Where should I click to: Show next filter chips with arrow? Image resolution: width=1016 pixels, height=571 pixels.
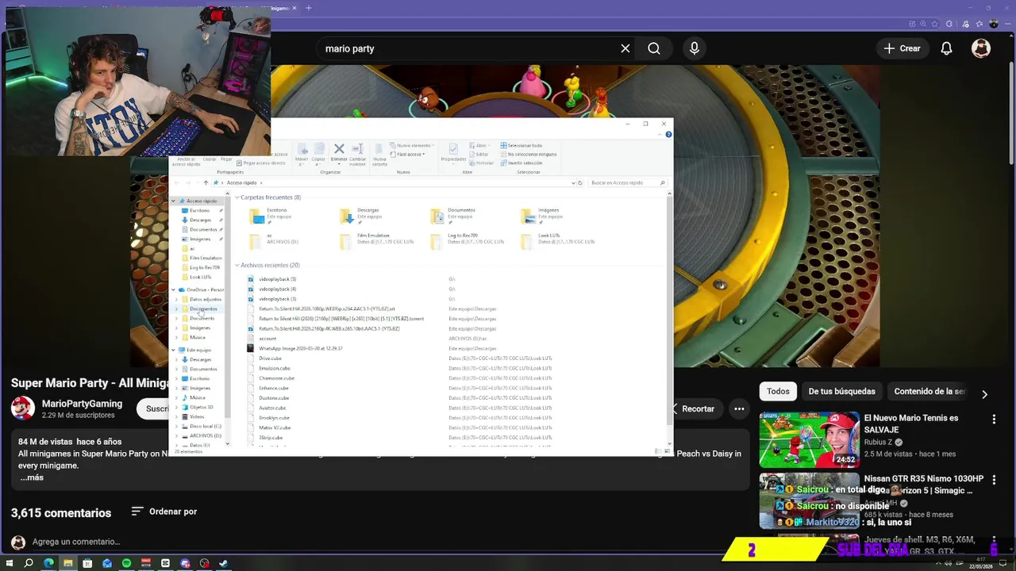pos(984,394)
